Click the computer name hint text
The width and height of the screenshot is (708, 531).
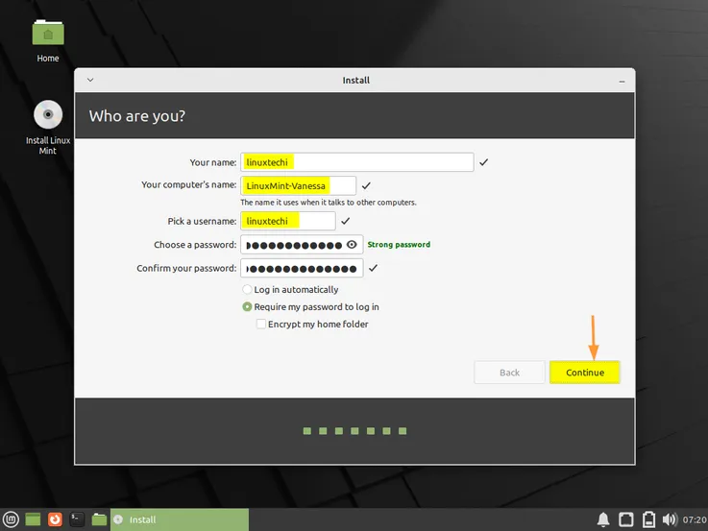329,203
